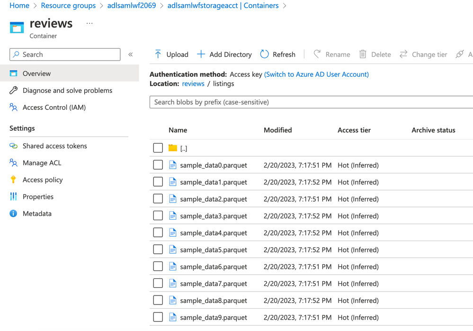Viewport: 473px width, 331px height.
Task: Check the box for sample_data0.parquet
Action: point(158,165)
